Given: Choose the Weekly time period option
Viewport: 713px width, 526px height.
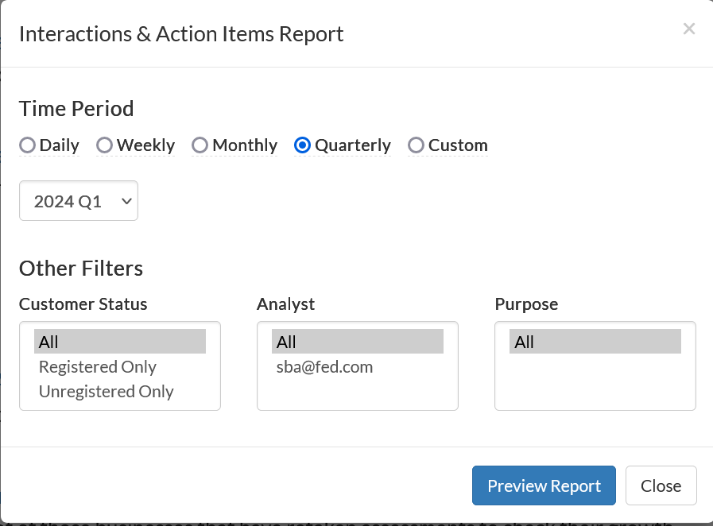Looking at the screenshot, I should (104, 145).
